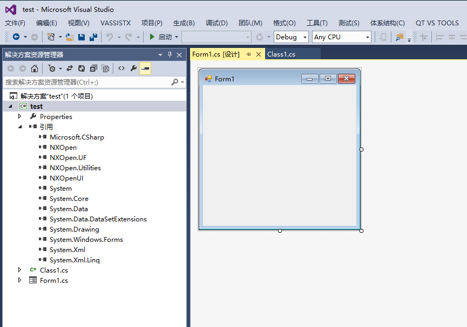Click the View Code icon
467x327 pixels.
click(121, 68)
